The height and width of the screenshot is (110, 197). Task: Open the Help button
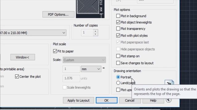153,101
